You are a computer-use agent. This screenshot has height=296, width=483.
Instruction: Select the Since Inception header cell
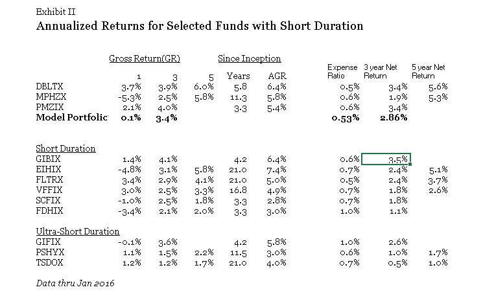point(250,59)
